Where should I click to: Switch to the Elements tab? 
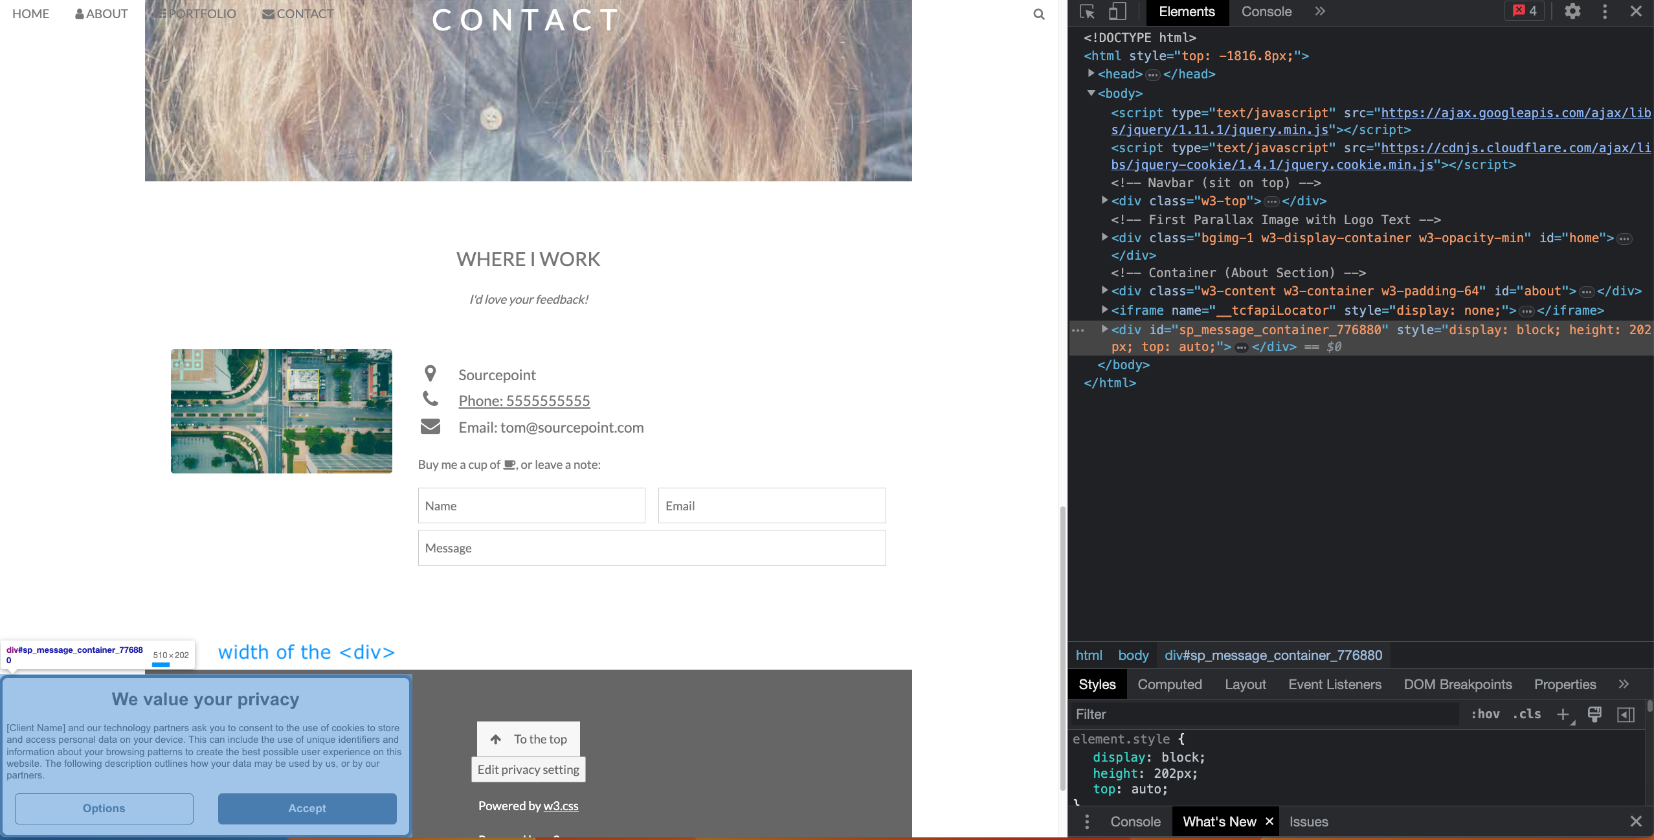pyautogui.click(x=1187, y=12)
